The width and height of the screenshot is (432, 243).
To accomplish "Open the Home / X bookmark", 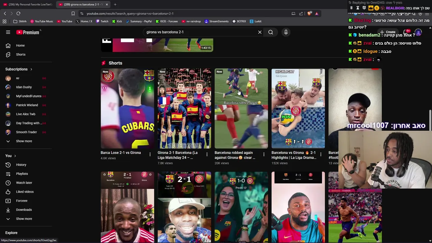I will tap(84, 21).
